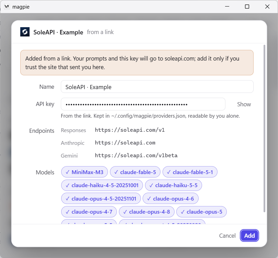The image size is (278, 258).
Task: Maximize the magpie window
Action: [247, 7]
